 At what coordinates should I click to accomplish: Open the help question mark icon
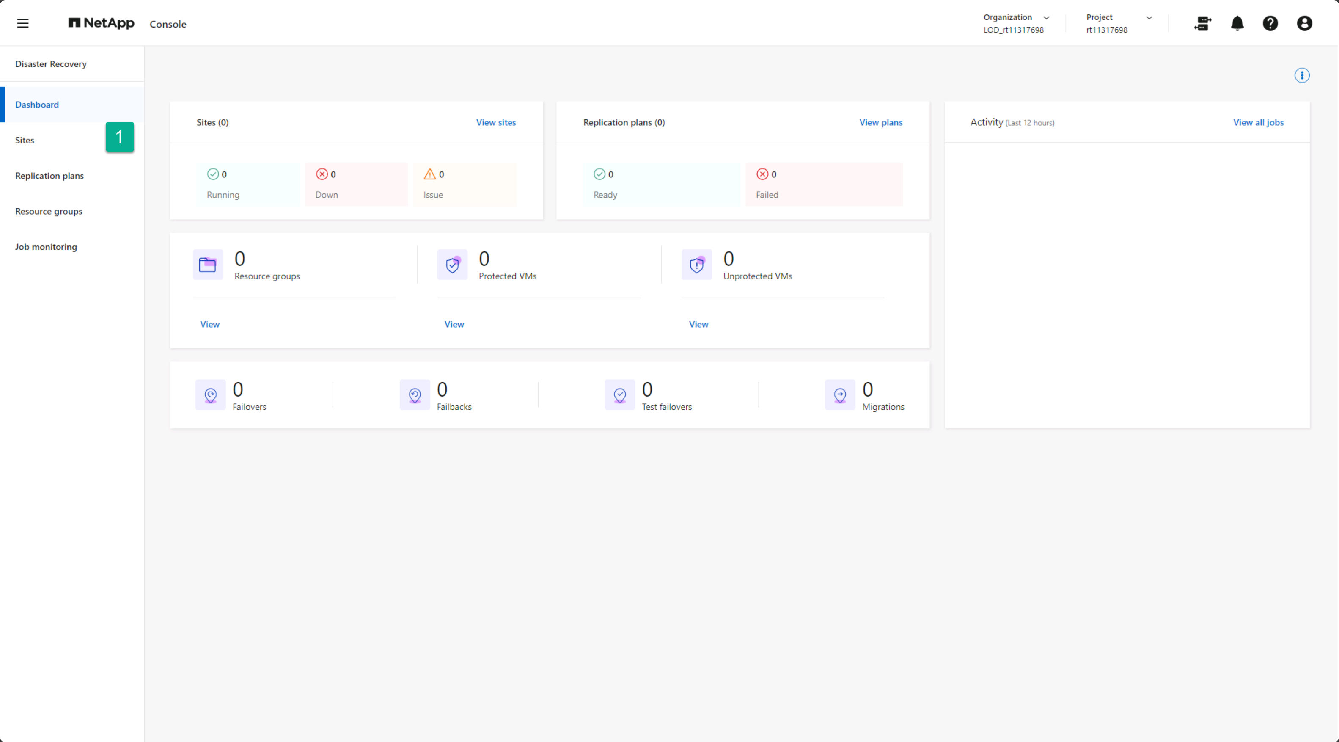1270,23
